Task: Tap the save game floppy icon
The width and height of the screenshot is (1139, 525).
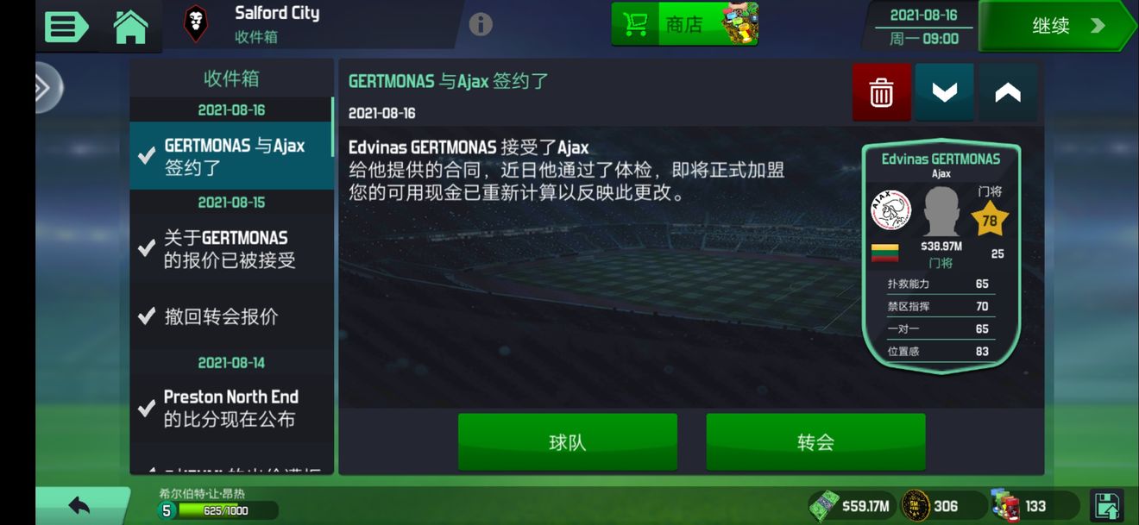Action: coord(1107,505)
